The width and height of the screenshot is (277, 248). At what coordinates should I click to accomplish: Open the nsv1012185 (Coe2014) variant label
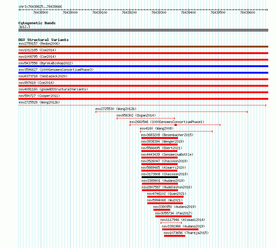tap(37, 50)
